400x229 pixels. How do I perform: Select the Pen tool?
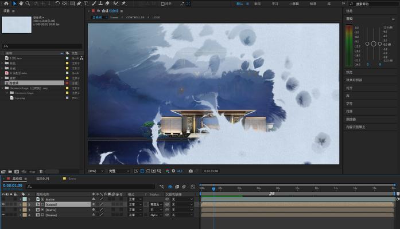(x=79, y=3)
